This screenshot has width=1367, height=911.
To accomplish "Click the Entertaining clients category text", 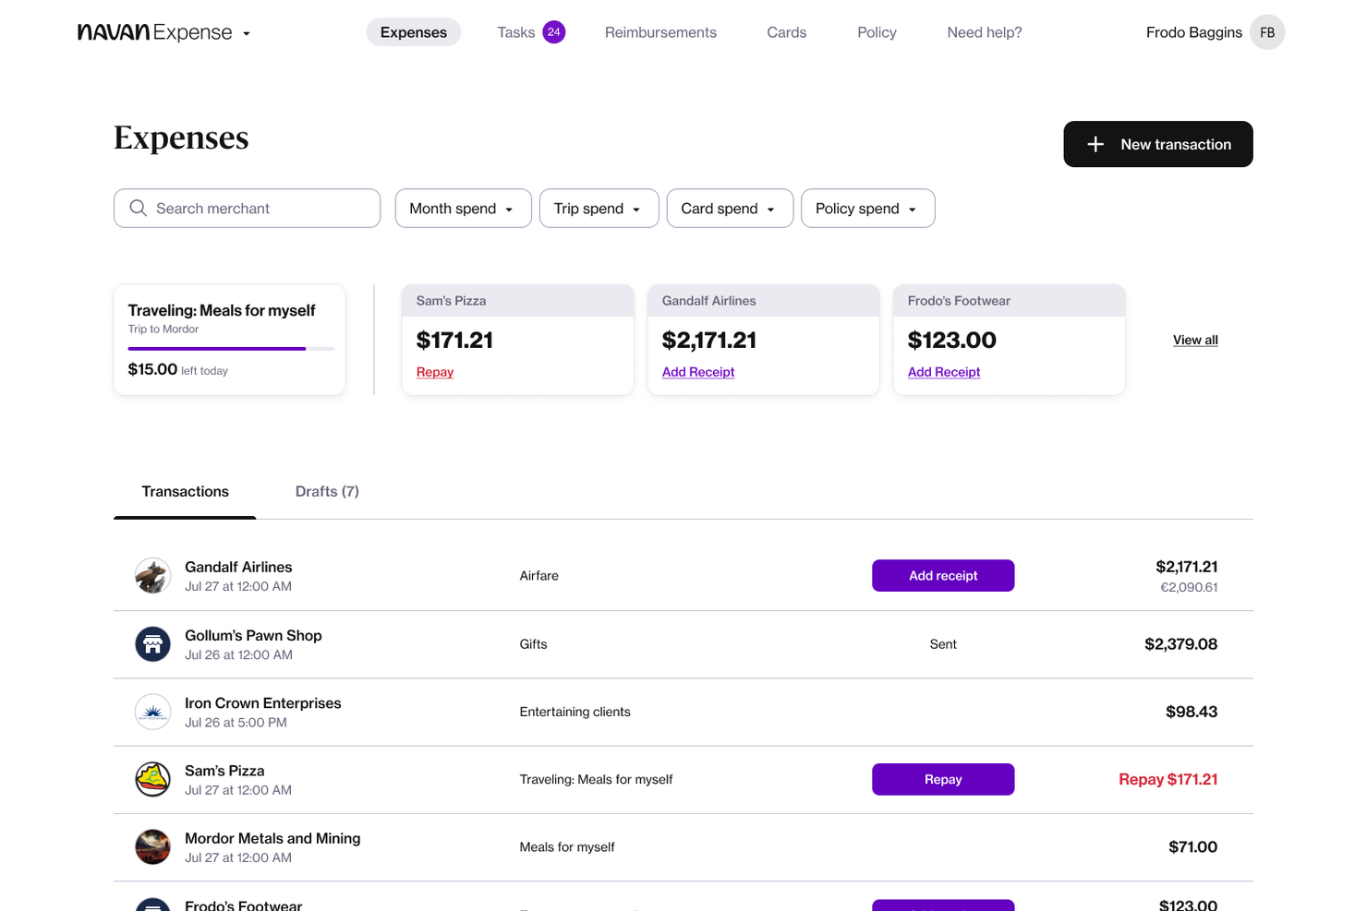I will tap(575, 712).
